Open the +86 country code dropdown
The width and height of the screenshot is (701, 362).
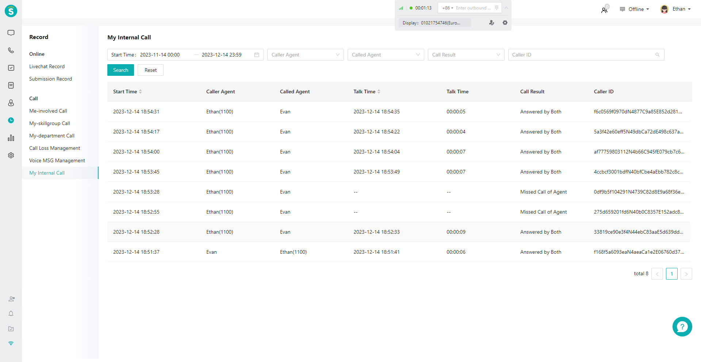coord(448,8)
